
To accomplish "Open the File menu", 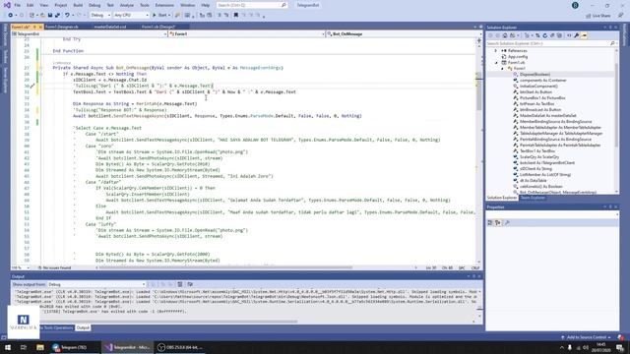I will 18,5.
